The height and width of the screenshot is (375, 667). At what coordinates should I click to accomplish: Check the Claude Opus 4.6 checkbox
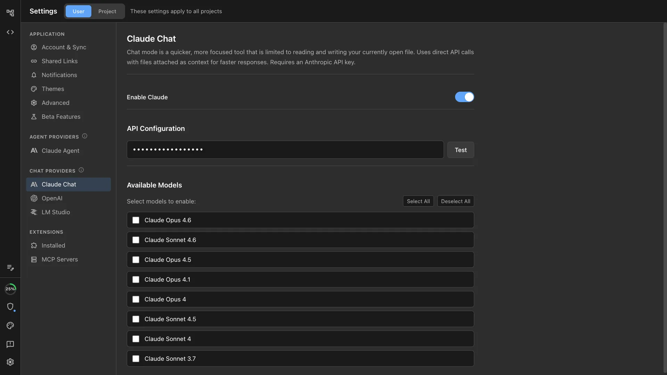136,220
